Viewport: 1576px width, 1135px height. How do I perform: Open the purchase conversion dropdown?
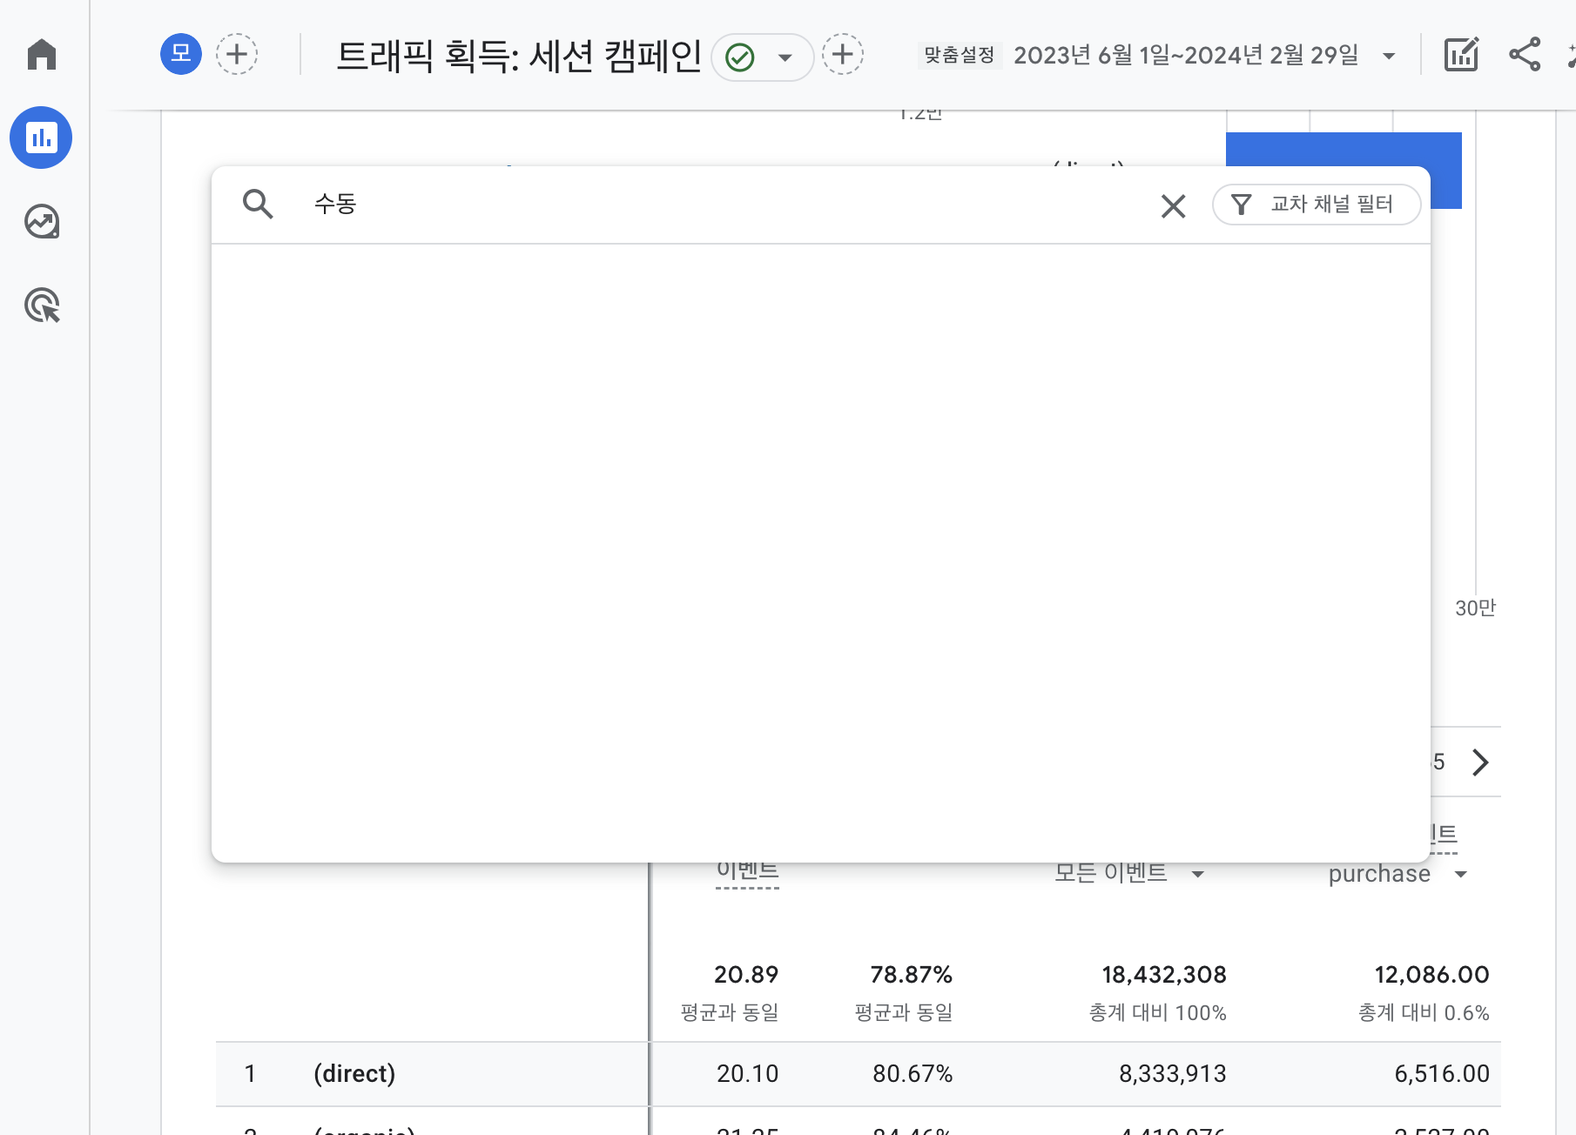tap(1398, 874)
